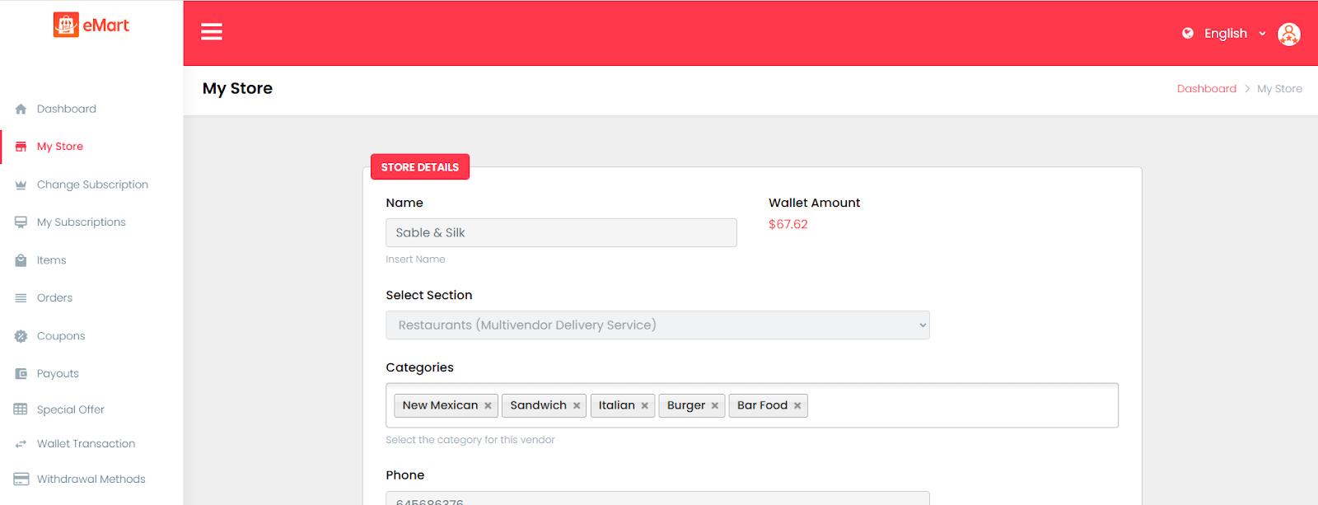Screen dimensions: 1318x505
Task: Click the Coupons badge icon
Action: click(21, 336)
